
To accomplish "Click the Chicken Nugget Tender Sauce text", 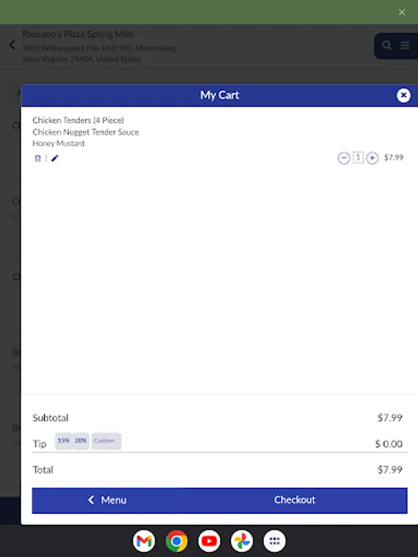I will [85, 132].
